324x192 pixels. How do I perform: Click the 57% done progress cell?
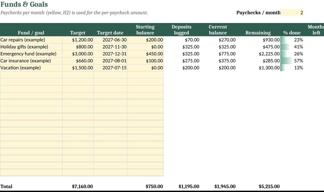pyautogui.click(x=292, y=61)
